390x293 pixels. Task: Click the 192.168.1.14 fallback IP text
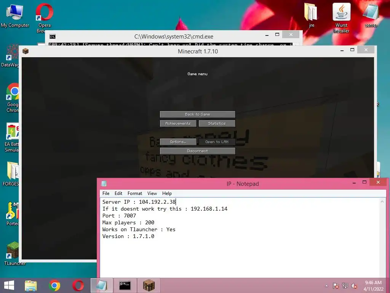click(x=209, y=209)
